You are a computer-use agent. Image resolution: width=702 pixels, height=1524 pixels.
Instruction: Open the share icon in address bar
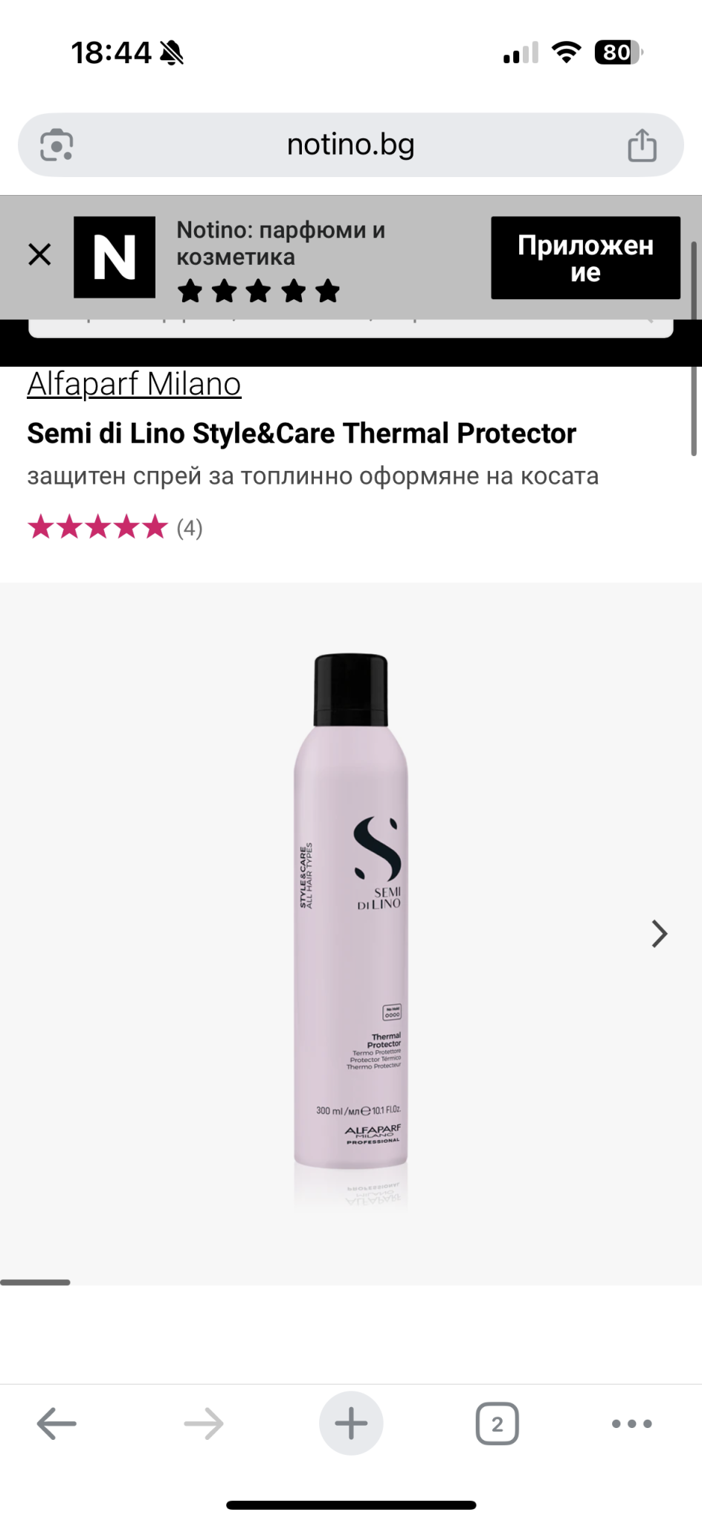click(642, 144)
